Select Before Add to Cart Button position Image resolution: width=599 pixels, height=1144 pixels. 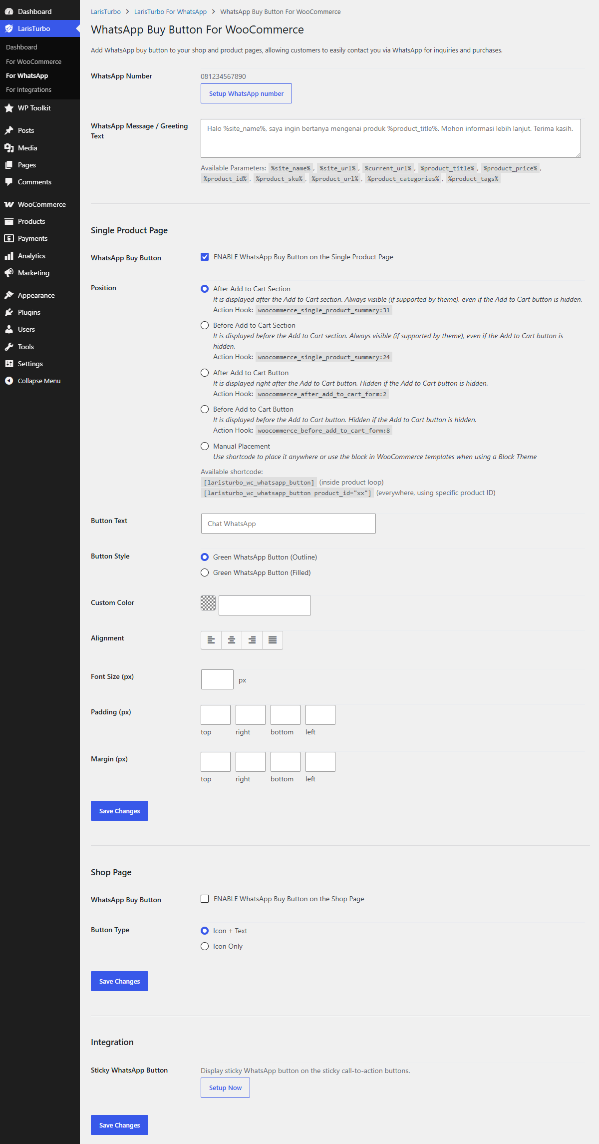coord(205,409)
